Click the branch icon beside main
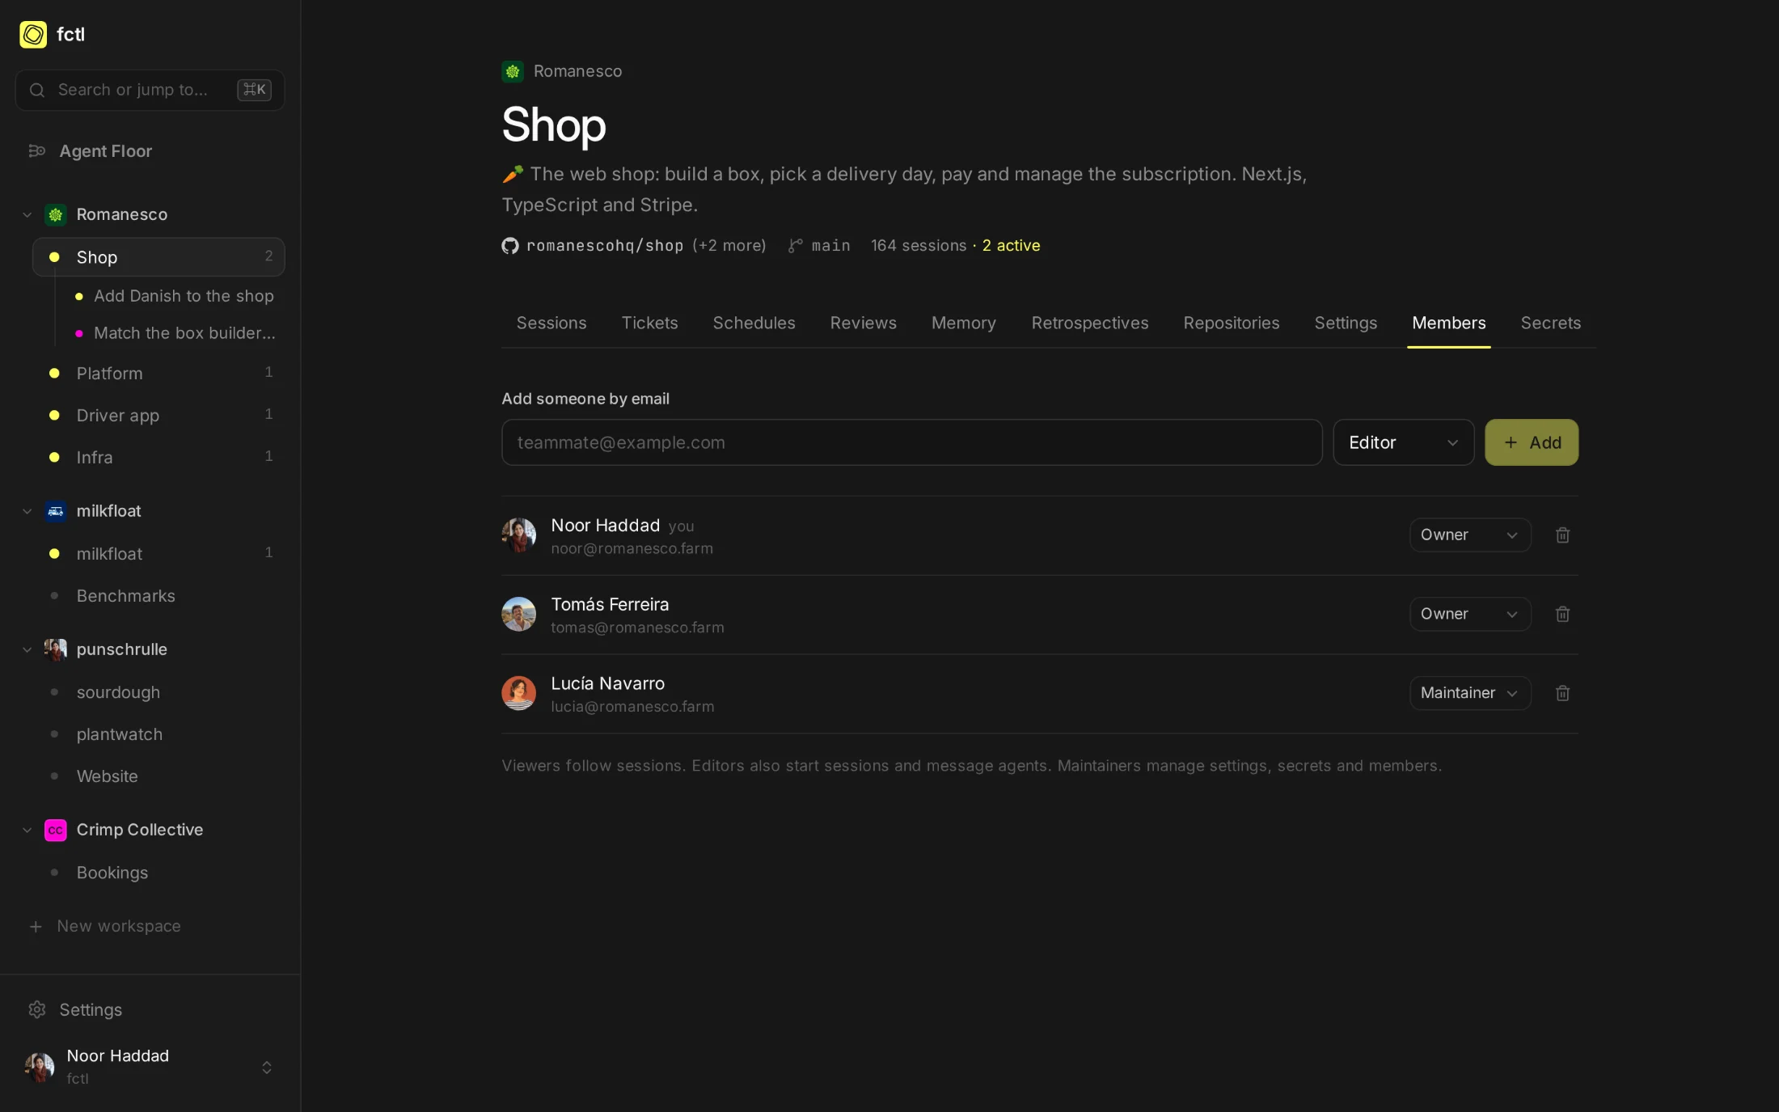This screenshot has height=1112, width=1779. click(796, 245)
